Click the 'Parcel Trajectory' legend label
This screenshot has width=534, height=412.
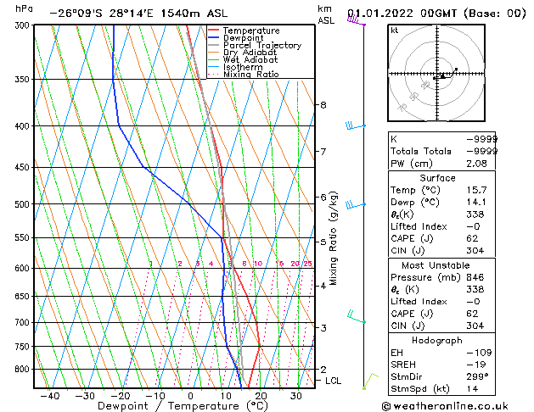[262, 45]
